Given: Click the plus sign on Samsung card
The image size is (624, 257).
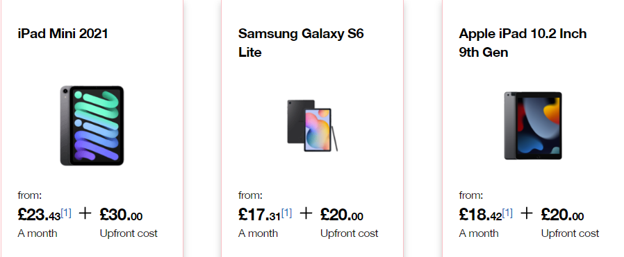Looking at the screenshot, I should [305, 213].
